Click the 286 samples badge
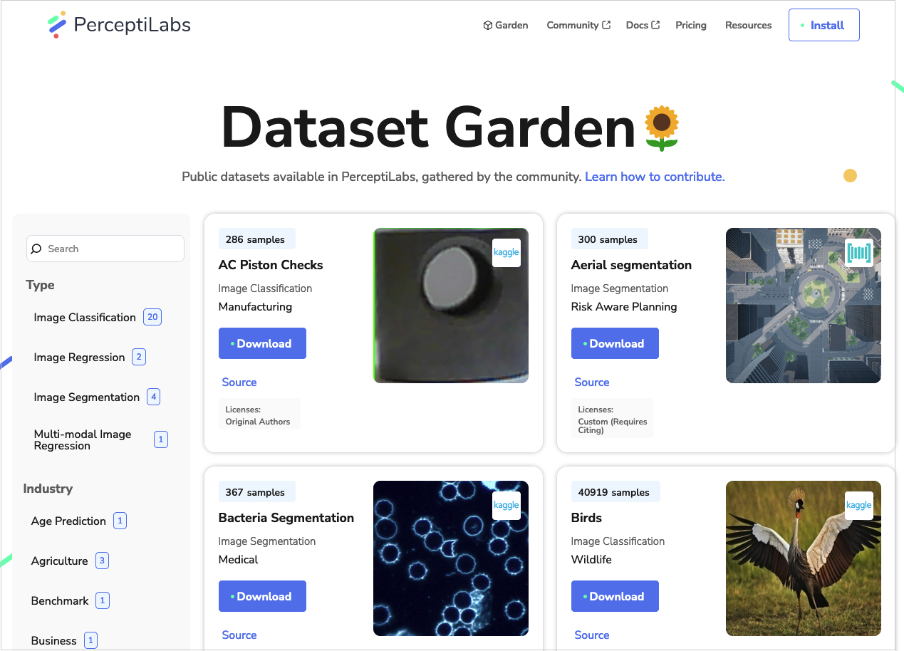The height and width of the screenshot is (651, 904). tap(256, 239)
